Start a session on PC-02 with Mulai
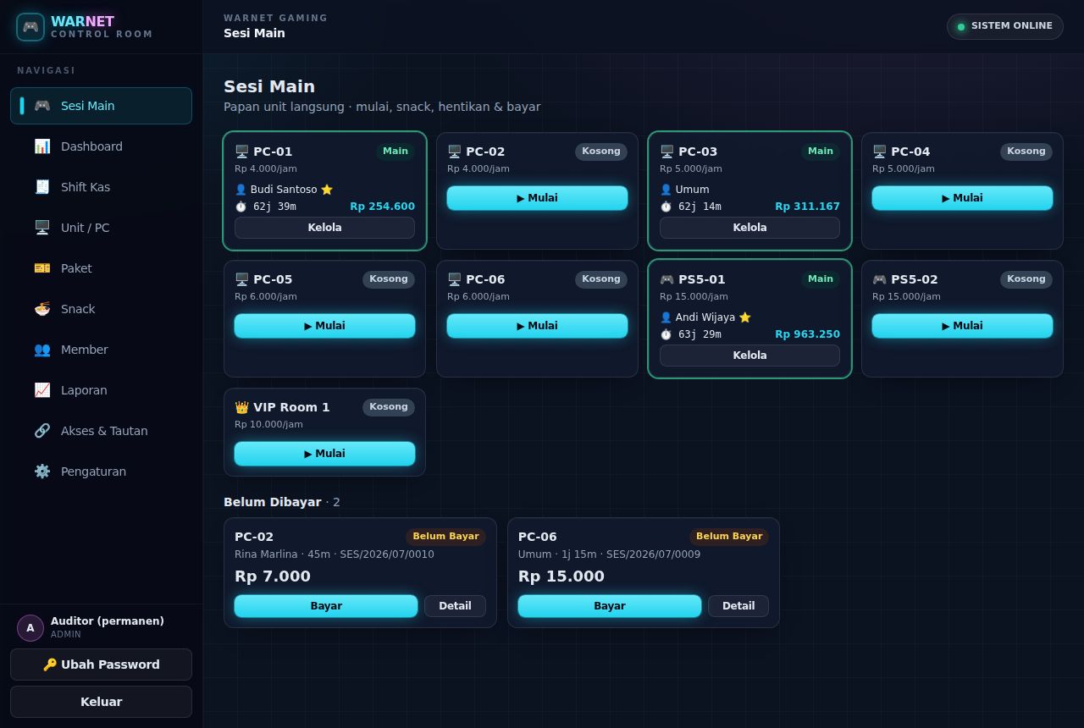Image resolution: width=1084 pixels, height=728 pixels. point(537,198)
